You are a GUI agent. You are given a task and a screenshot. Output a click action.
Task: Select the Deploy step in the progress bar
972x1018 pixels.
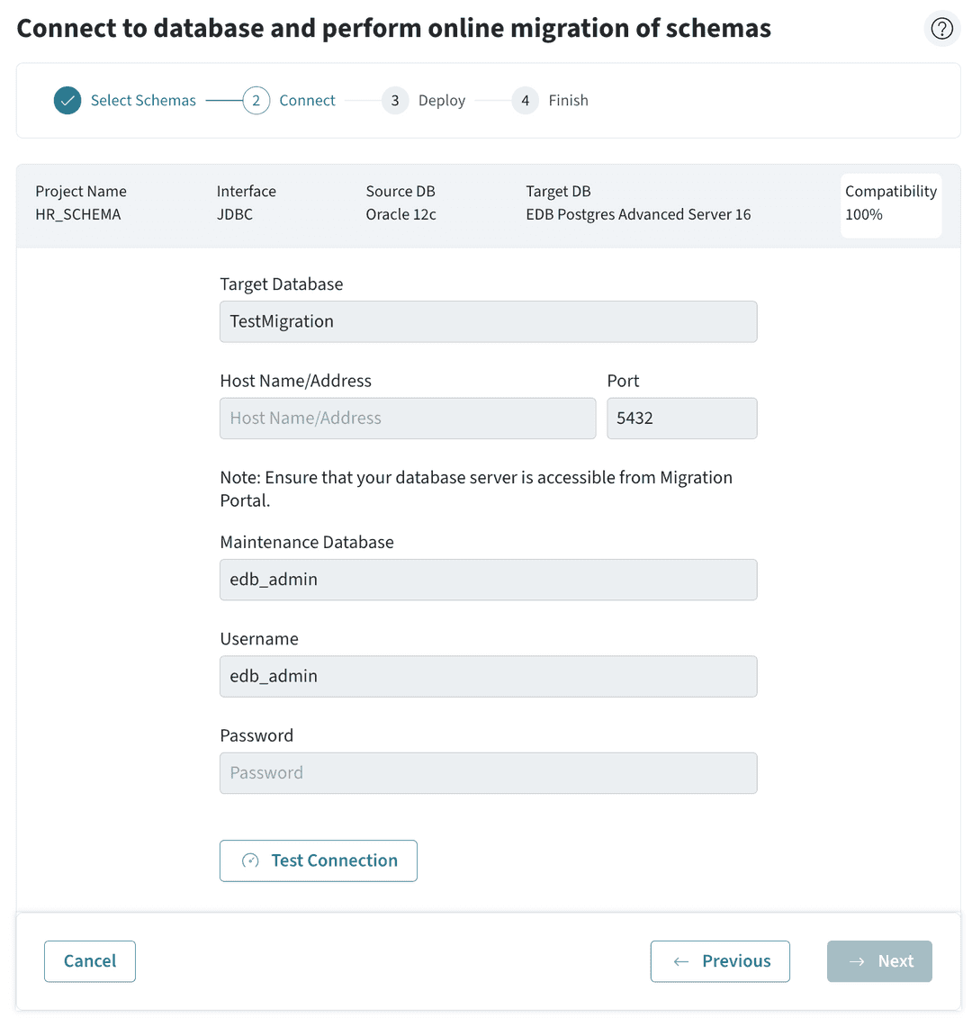click(x=442, y=100)
